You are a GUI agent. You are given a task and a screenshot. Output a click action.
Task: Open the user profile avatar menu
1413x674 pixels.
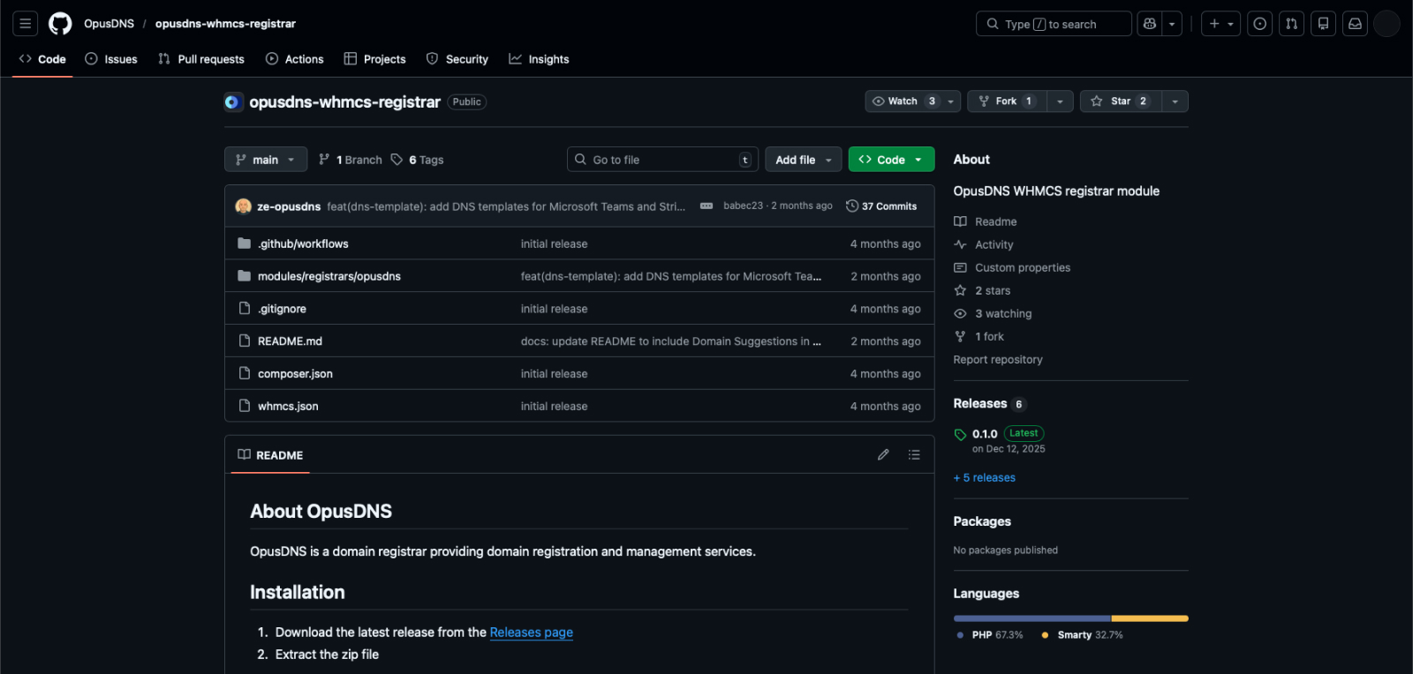(1387, 24)
